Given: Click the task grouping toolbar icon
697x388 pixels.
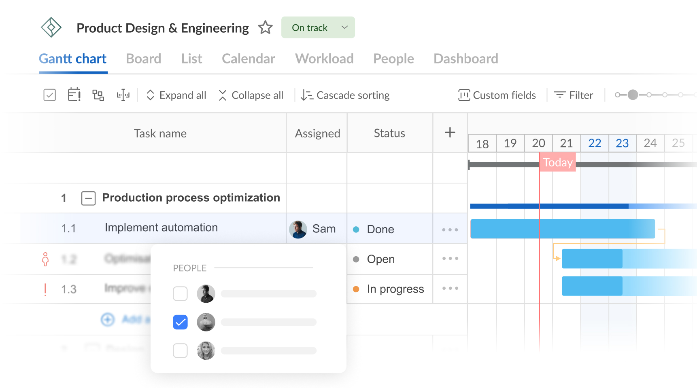Looking at the screenshot, I should 98,95.
